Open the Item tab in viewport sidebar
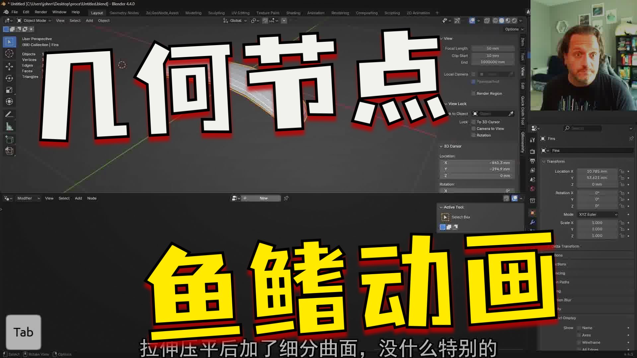 (523, 42)
